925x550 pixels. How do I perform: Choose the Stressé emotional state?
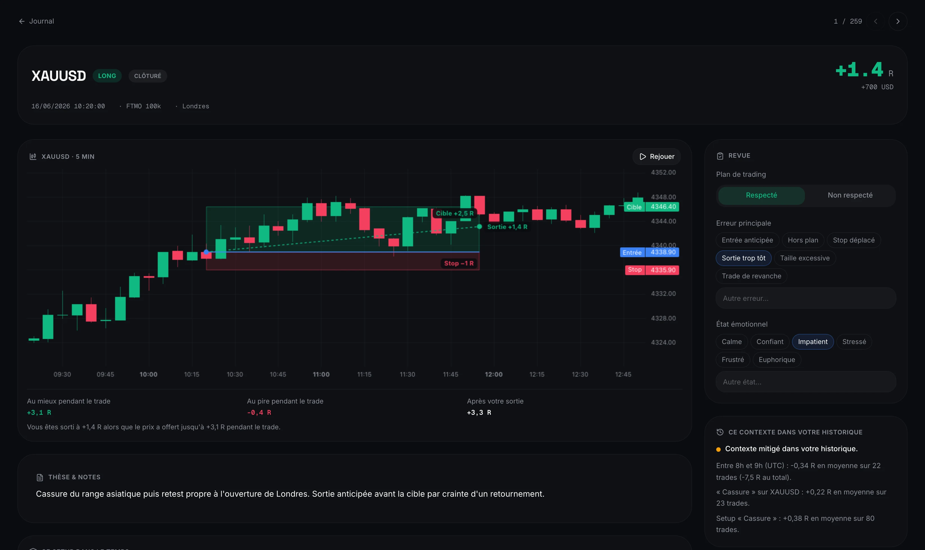click(854, 342)
